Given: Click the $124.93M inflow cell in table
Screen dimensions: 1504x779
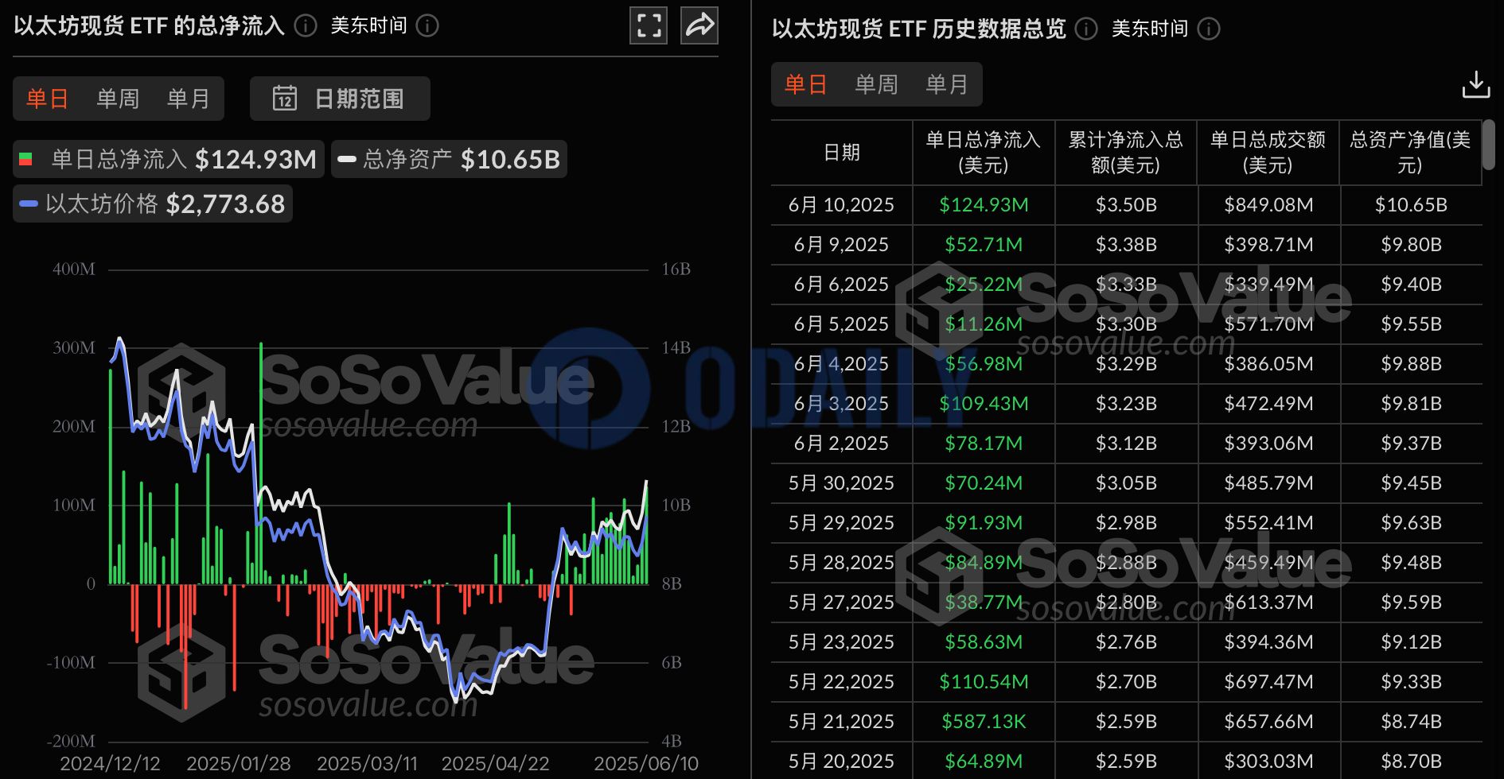Looking at the screenshot, I should pos(984,205).
